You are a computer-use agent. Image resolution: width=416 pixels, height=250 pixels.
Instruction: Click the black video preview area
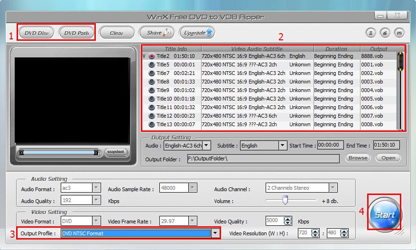[72, 100]
